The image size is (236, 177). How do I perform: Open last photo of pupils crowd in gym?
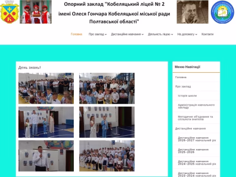pos(107,156)
